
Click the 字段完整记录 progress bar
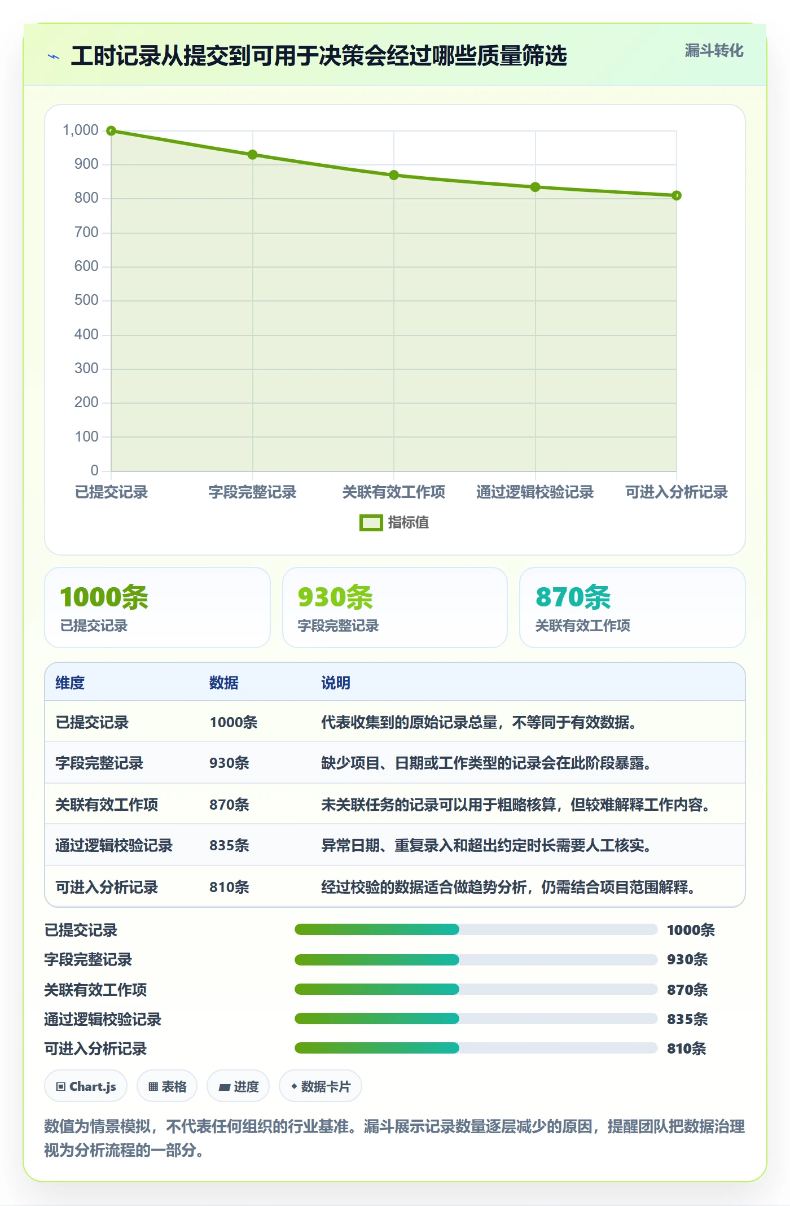[476, 959]
